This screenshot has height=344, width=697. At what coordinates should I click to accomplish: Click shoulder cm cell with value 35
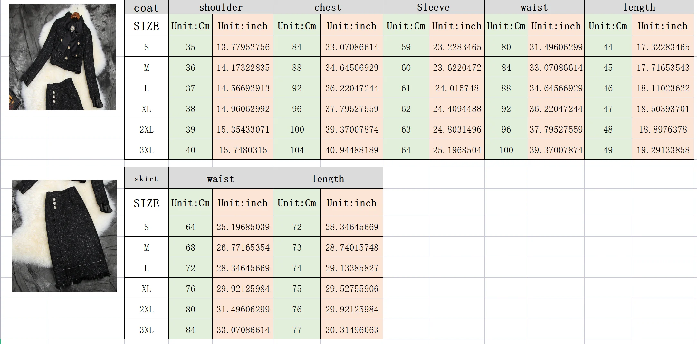pos(190,47)
